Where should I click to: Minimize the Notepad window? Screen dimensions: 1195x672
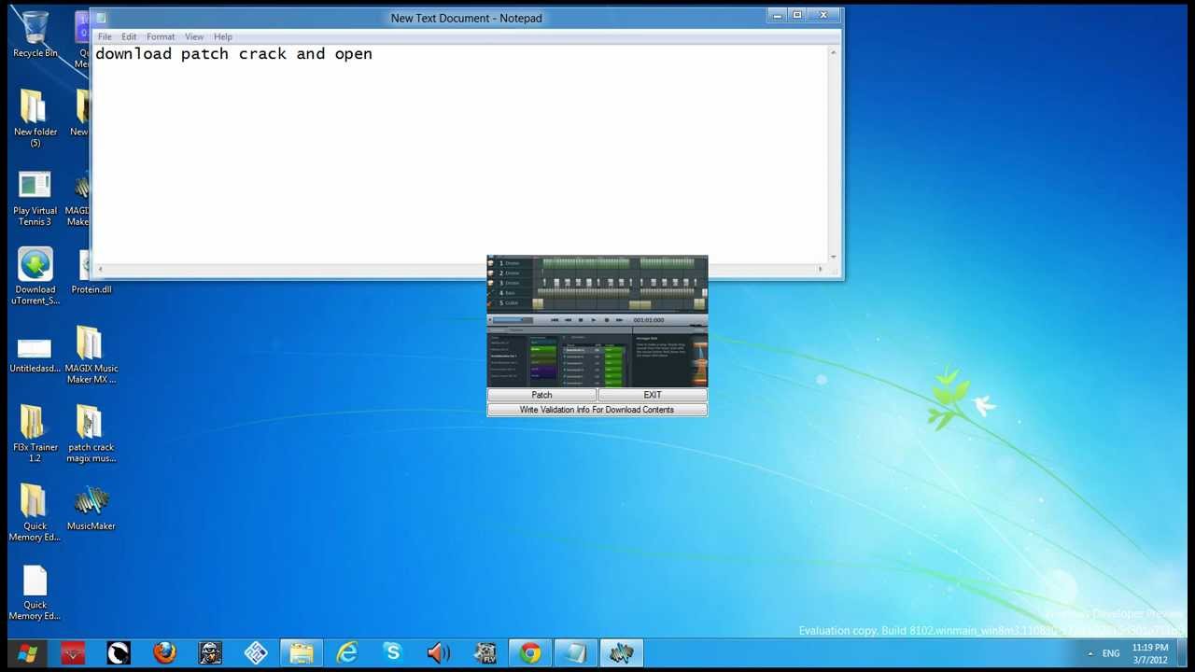778,15
